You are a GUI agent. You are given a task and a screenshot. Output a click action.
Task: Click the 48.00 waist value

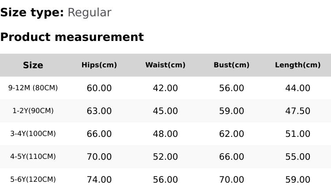[165, 134]
